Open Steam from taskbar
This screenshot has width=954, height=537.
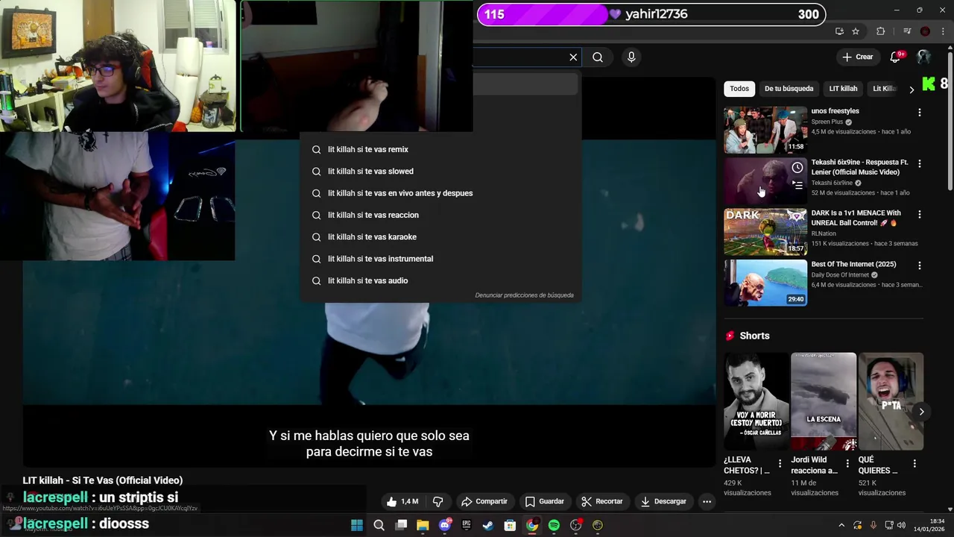488,525
